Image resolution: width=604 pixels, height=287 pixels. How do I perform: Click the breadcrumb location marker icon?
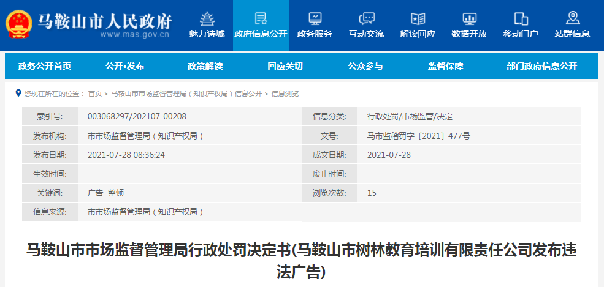(x=18, y=93)
